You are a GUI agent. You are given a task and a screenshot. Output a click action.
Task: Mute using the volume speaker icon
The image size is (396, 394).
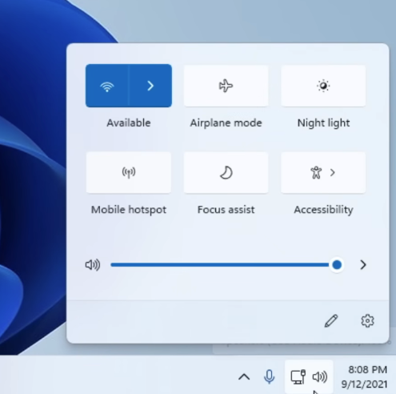[93, 265]
